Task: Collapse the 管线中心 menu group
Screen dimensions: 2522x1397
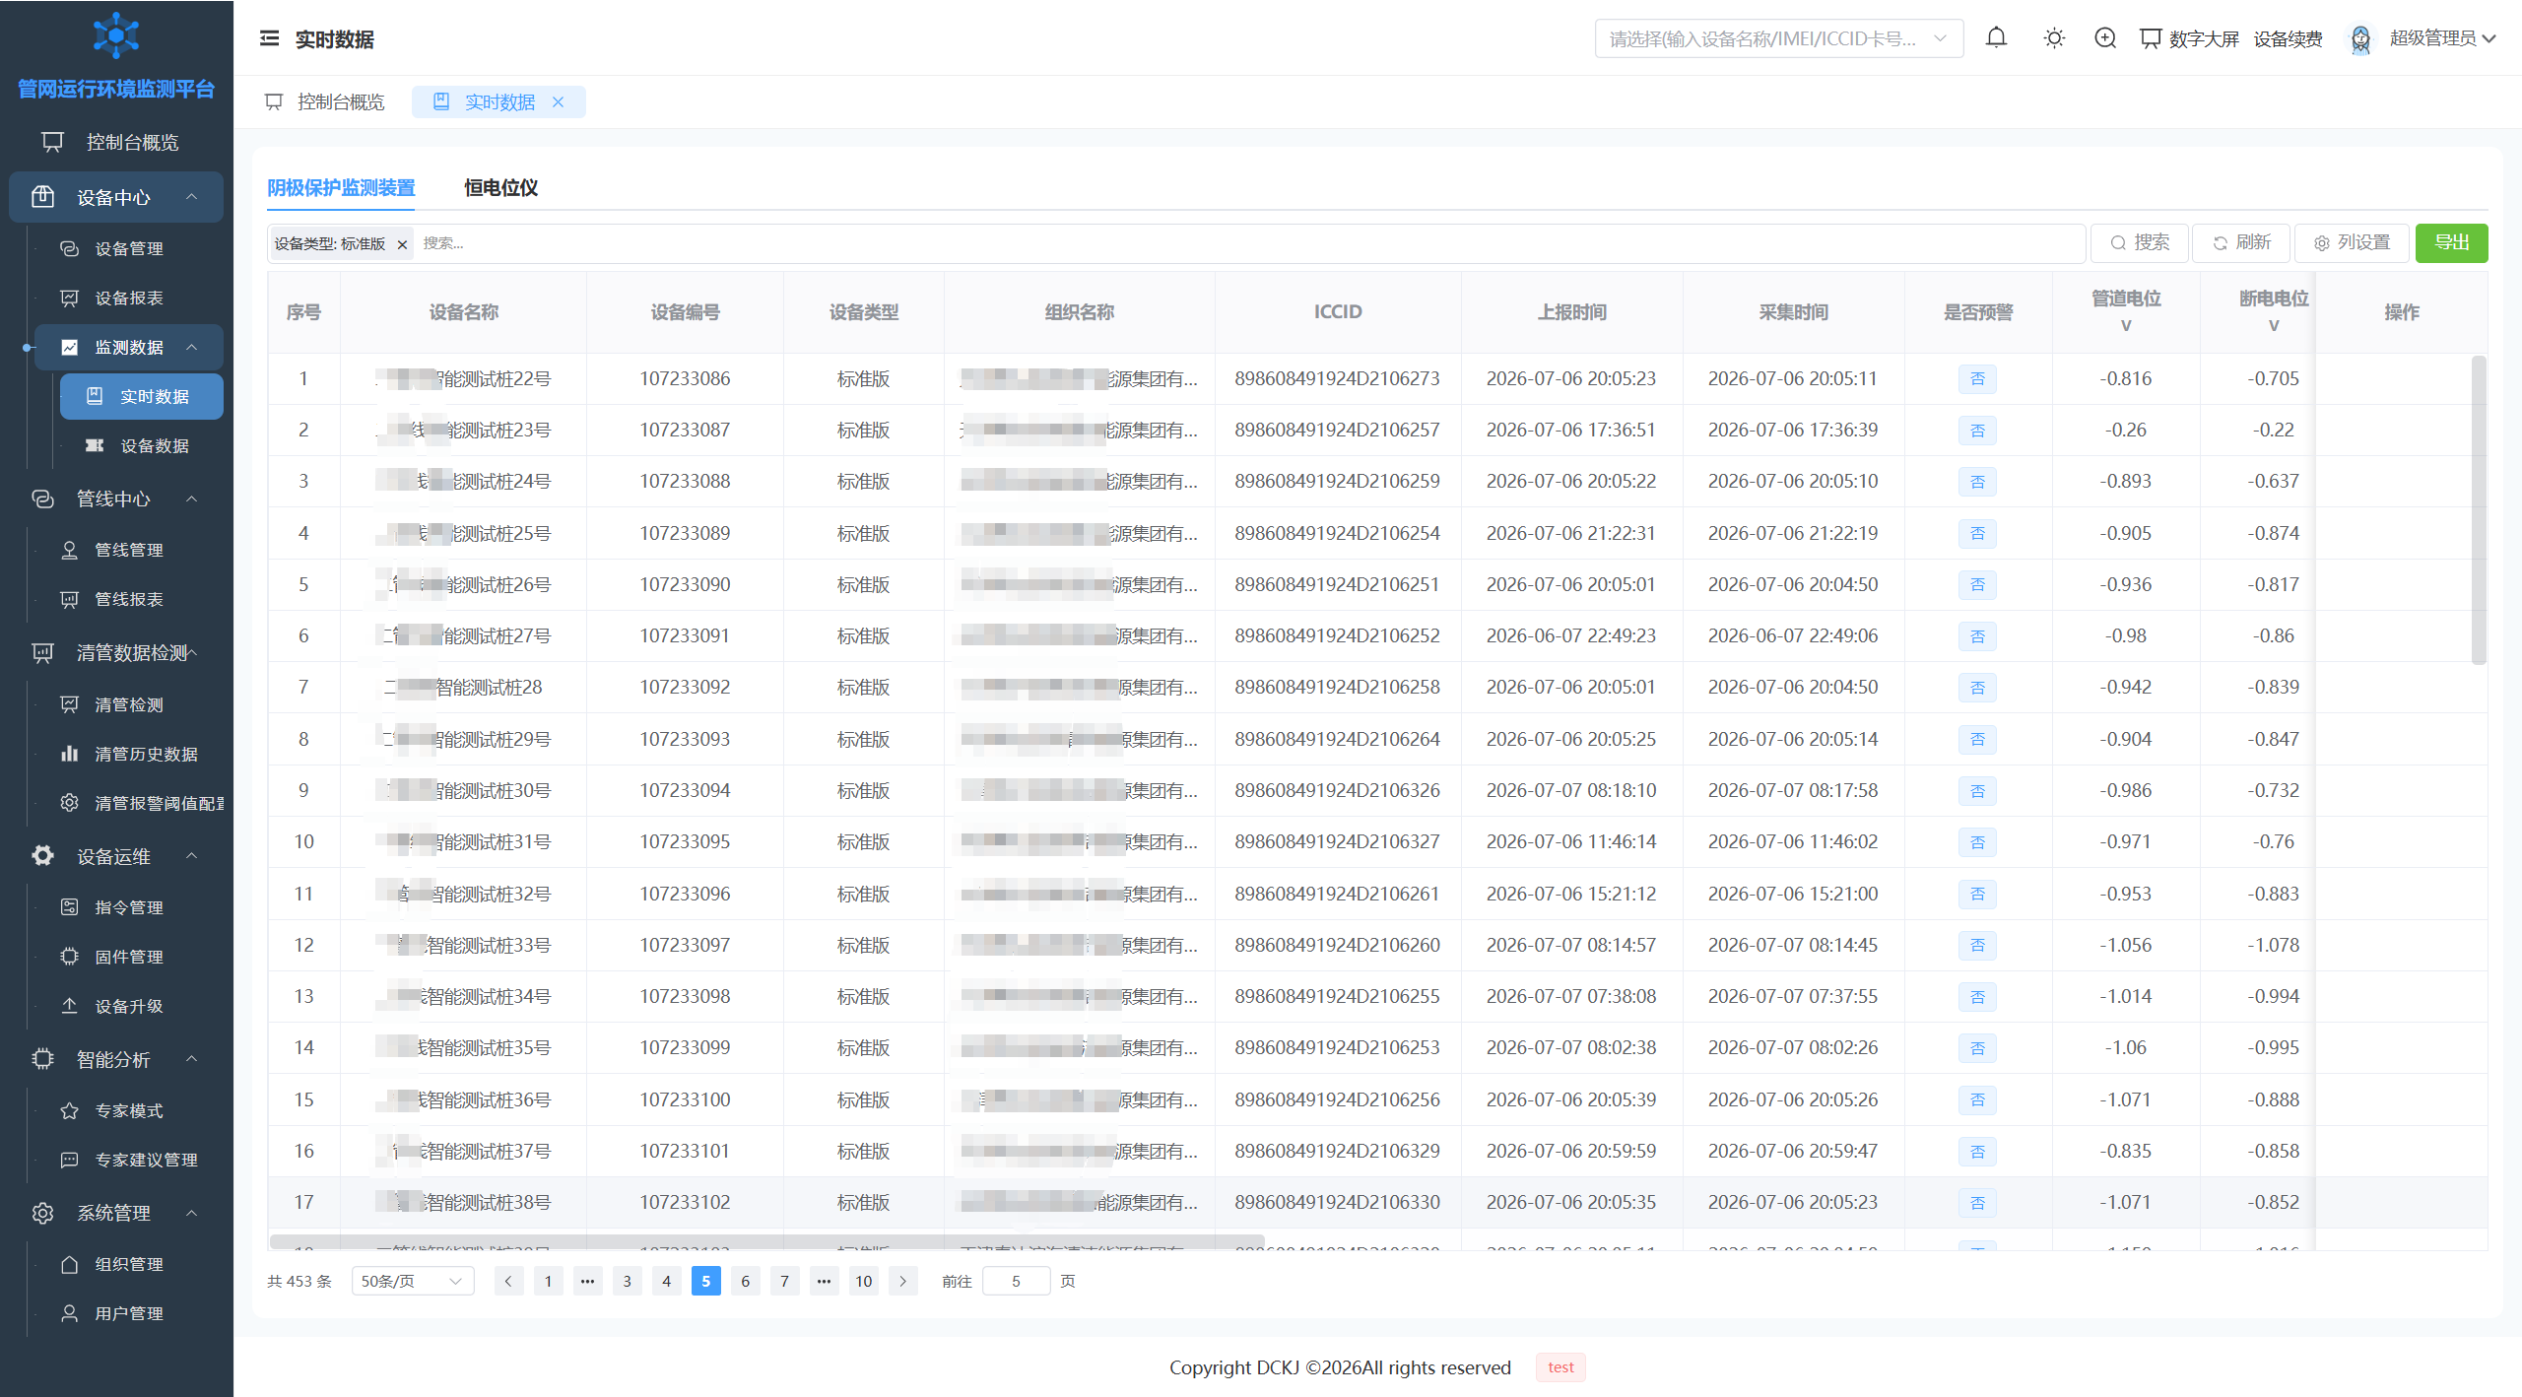Action: (x=116, y=499)
